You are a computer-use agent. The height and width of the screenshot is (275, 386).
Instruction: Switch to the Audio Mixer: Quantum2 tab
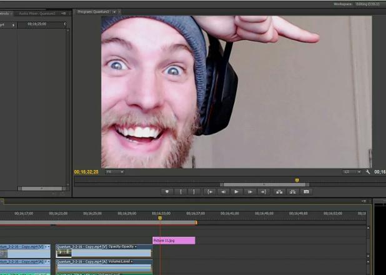37,14
